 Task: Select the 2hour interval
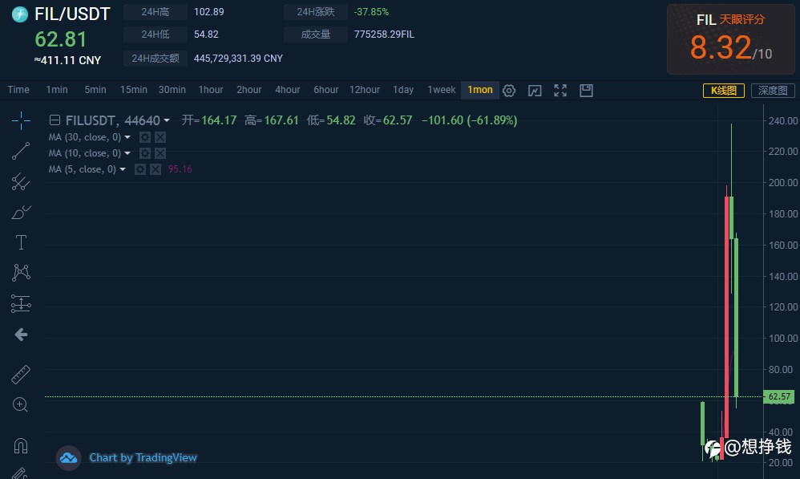coord(249,90)
